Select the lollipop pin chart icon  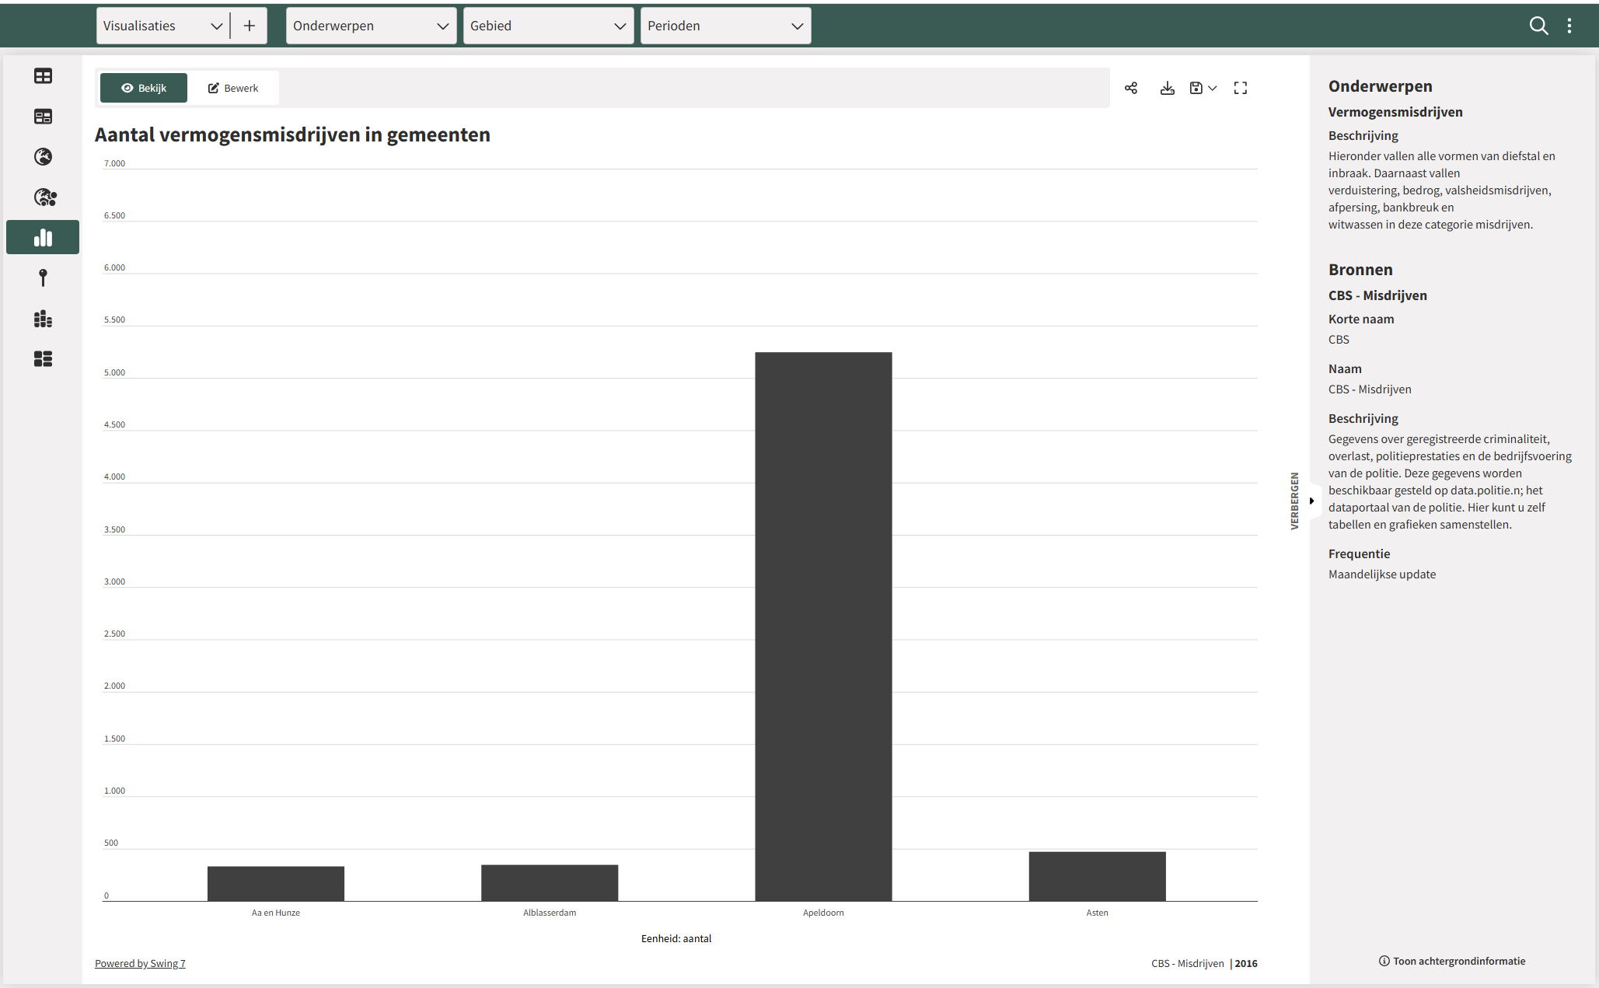pyautogui.click(x=43, y=278)
